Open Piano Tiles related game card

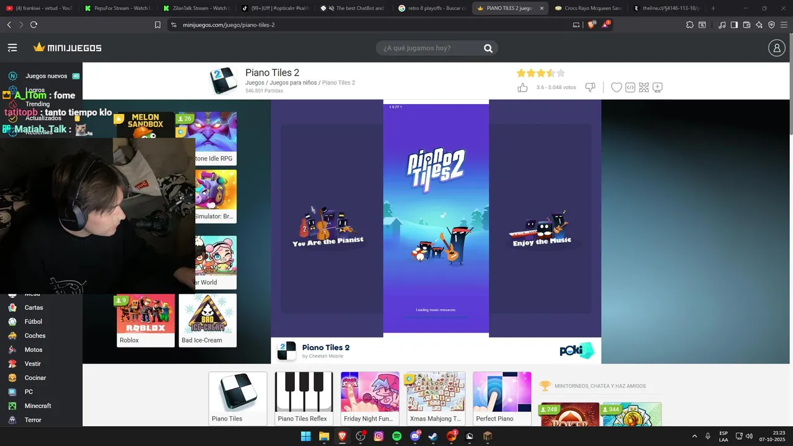238,398
